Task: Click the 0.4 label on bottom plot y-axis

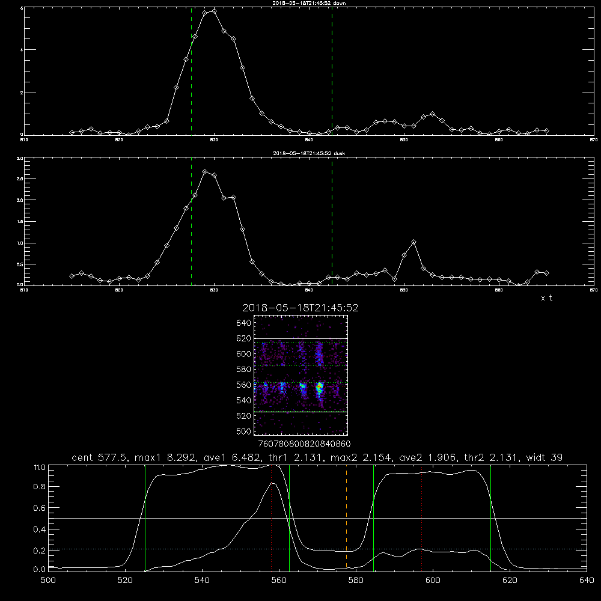Action: click(x=40, y=529)
